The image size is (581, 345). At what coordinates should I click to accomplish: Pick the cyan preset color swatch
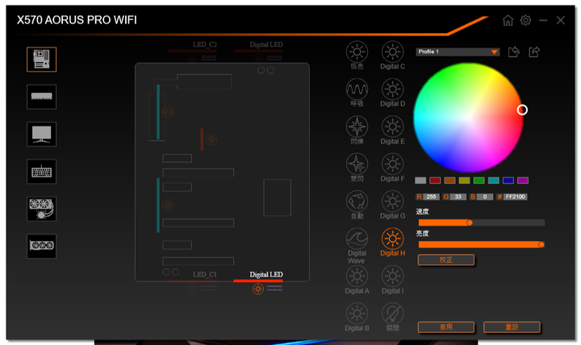(x=494, y=181)
